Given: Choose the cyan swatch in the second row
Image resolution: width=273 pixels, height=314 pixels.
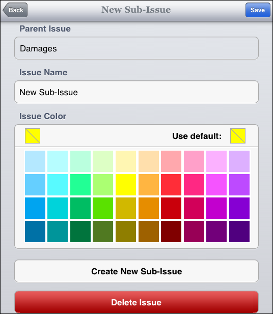Looking at the screenshot, I should pos(58,185).
